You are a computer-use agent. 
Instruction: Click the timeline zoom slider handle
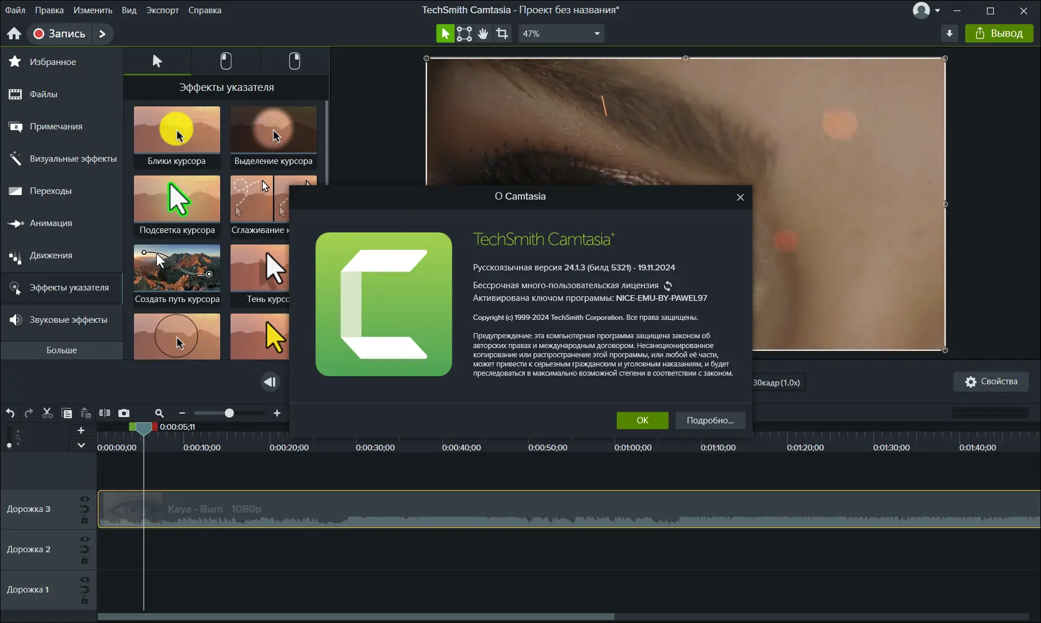tap(229, 413)
